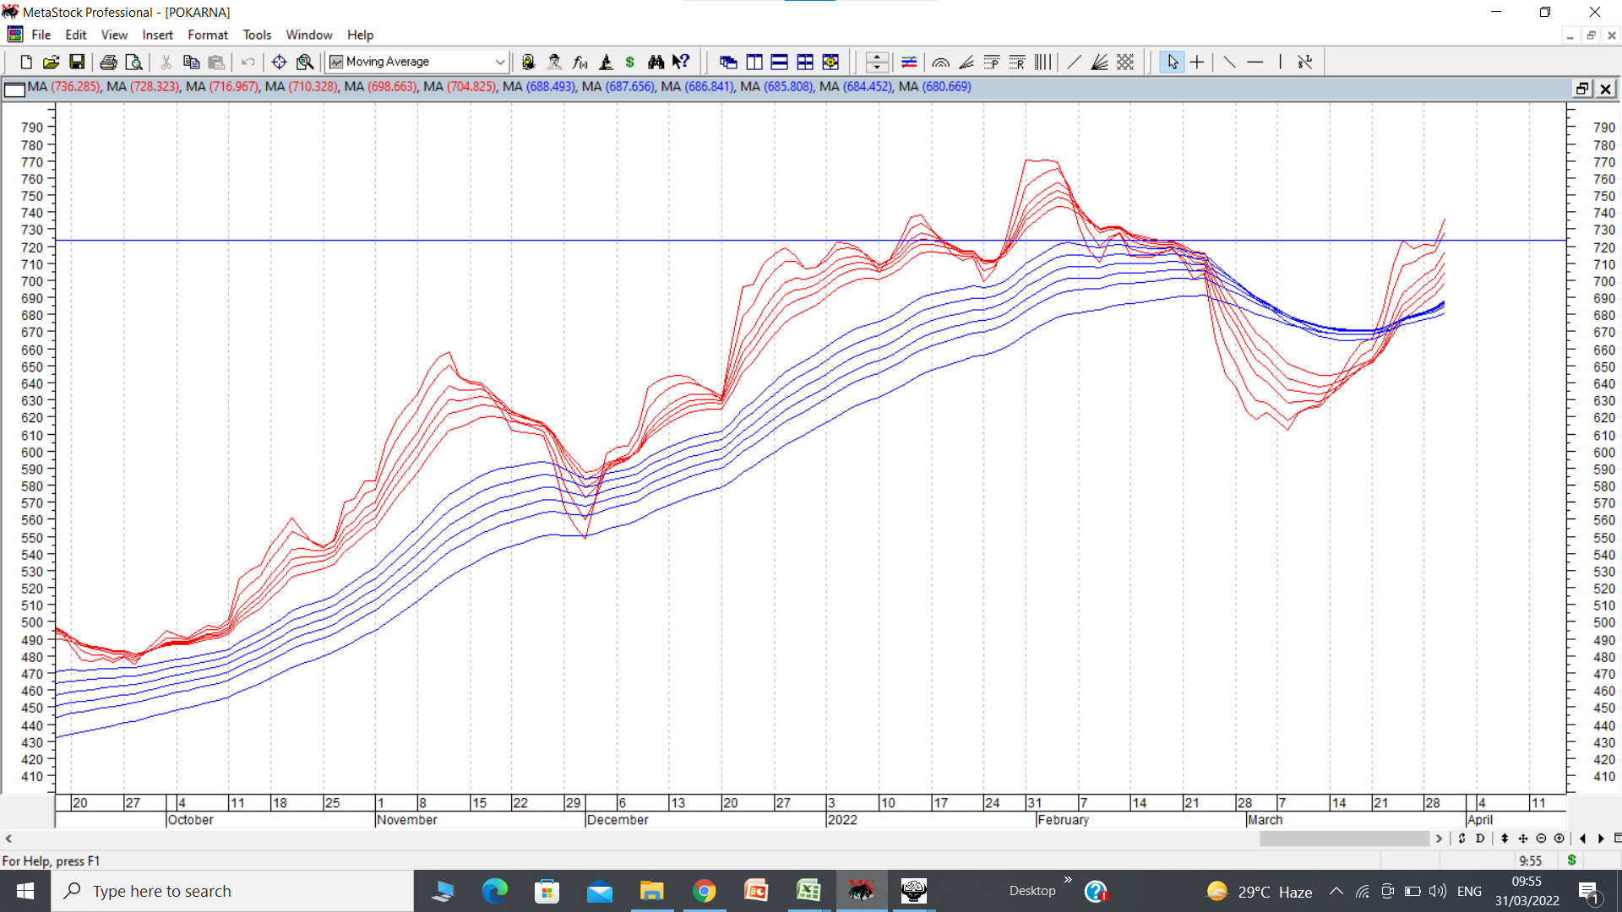Click the scroll right arrow of chart

[1439, 839]
